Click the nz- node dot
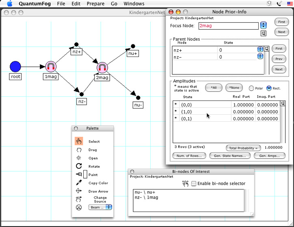 coord(82,94)
